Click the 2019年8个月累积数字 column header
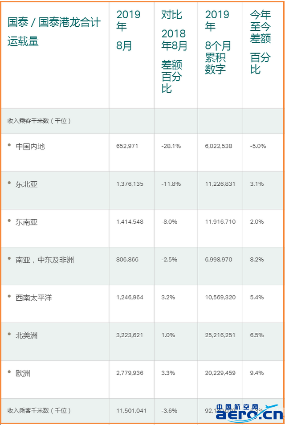 (218, 42)
